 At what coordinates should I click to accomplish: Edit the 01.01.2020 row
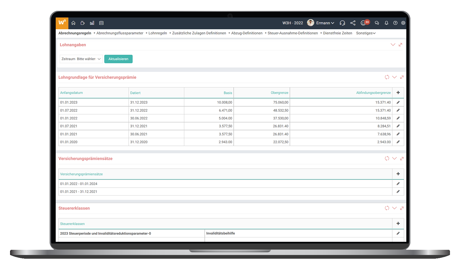coord(398,142)
